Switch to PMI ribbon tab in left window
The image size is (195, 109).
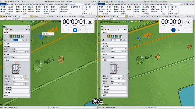43,4
